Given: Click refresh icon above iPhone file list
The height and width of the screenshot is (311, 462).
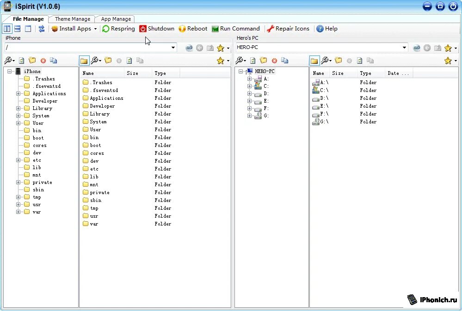Looking at the screenshot, I should (x=129, y=61).
